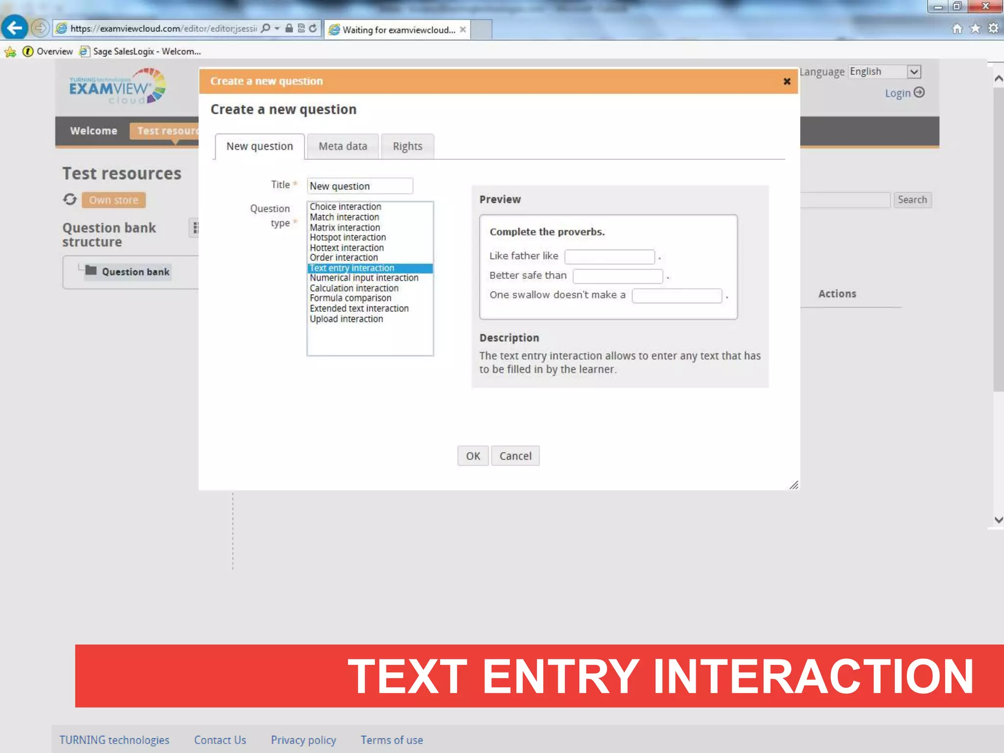Viewport: 1004px width, 753px height.
Task: Confirm the dialog with OK
Action: coord(473,456)
